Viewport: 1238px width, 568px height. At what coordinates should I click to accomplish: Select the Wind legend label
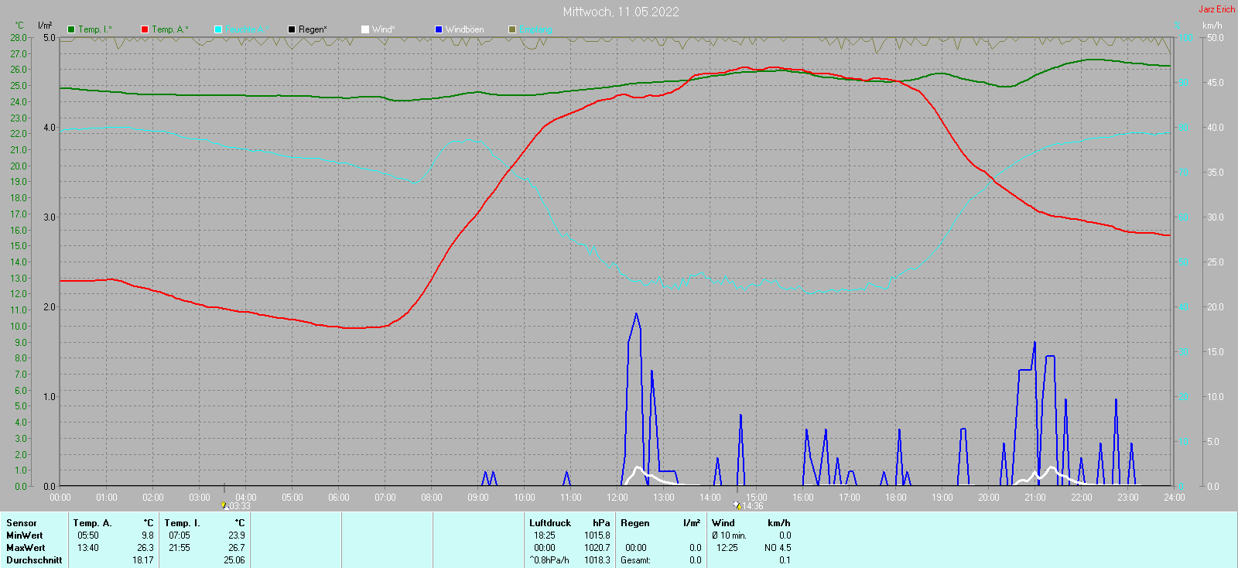[x=383, y=29]
